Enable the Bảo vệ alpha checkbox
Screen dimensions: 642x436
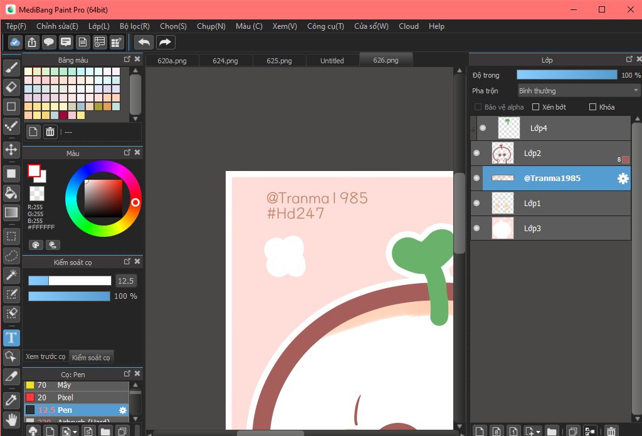pyautogui.click(x=478, y=106)
